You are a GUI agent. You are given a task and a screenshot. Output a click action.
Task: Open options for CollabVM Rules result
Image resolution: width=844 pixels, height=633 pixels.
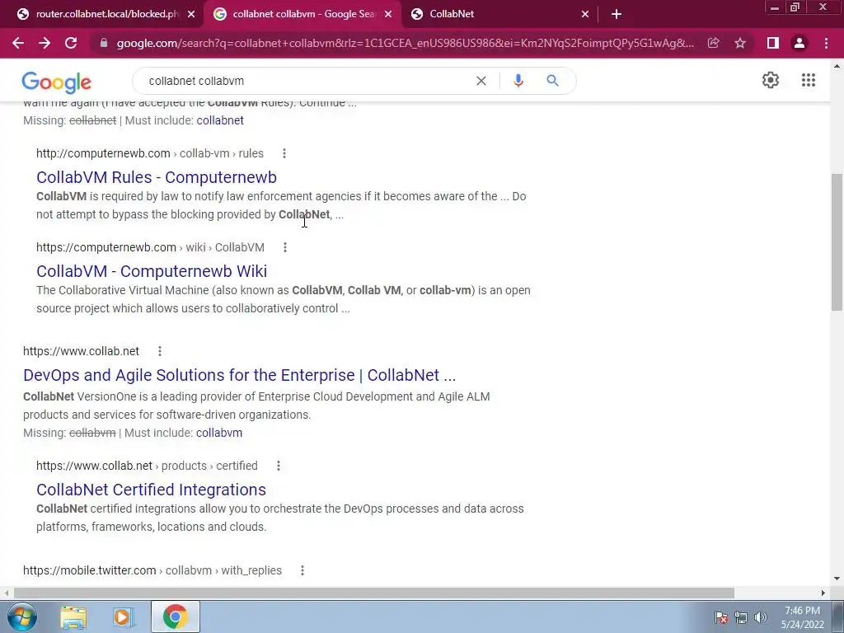pos(284,153)
